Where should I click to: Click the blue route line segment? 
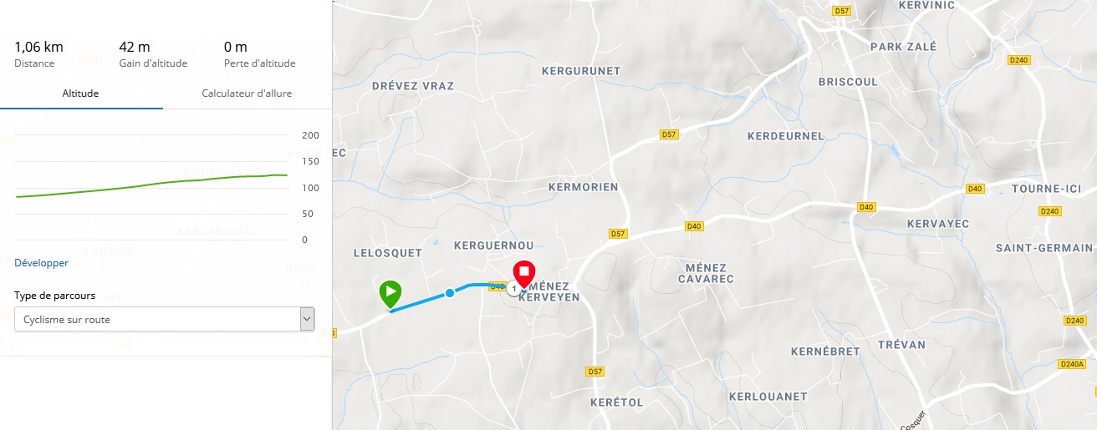[x=418, y=301]
